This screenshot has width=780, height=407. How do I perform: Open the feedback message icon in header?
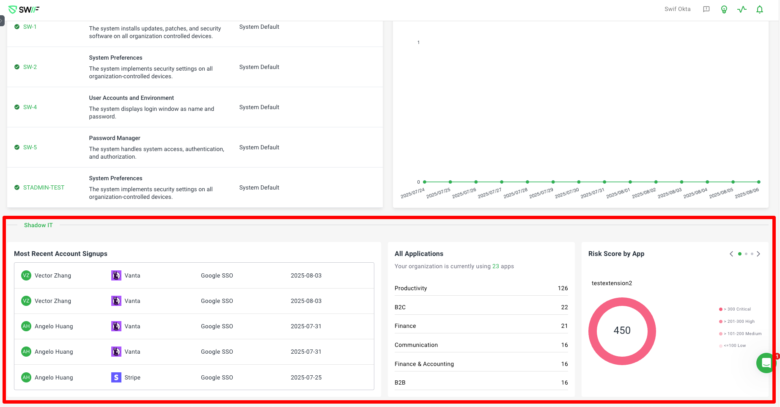click(x=706, y=9)
